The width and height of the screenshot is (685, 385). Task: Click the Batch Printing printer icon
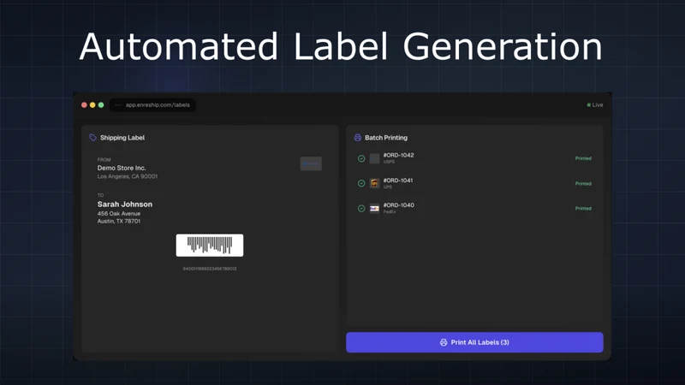[x=357, y=138]
